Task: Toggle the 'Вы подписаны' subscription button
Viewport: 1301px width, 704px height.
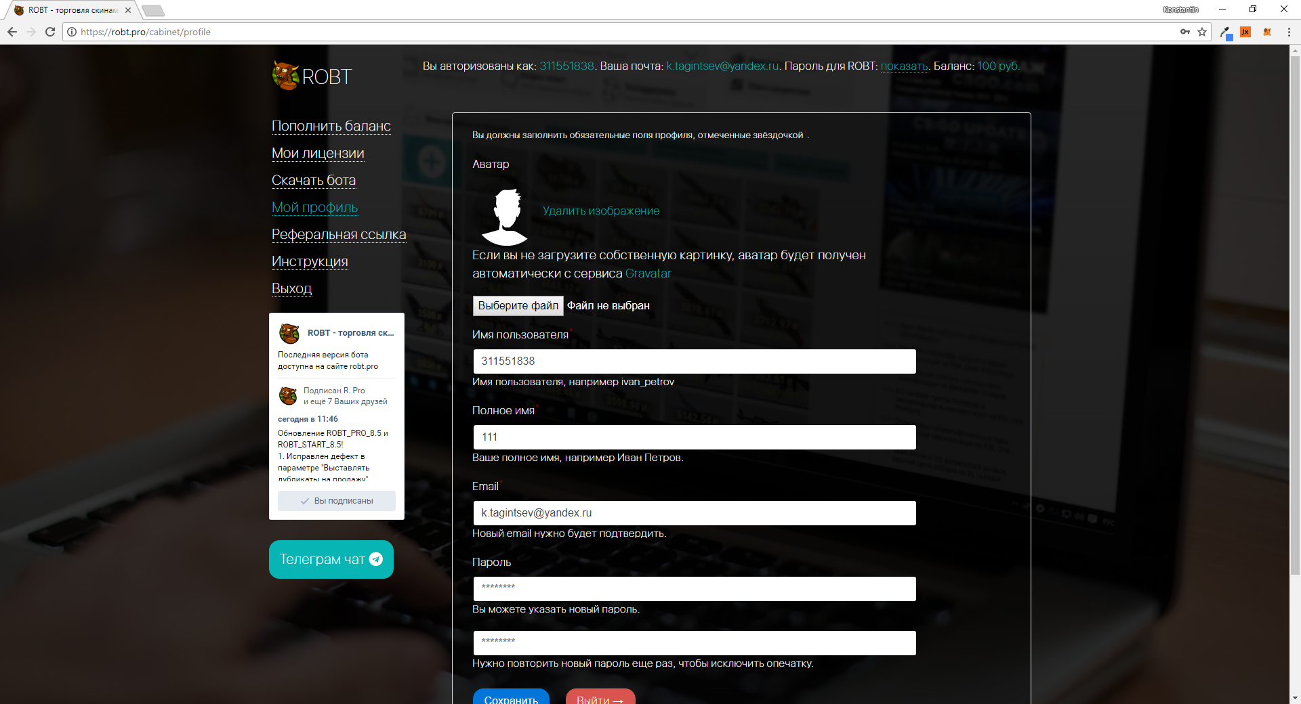Action: (x=337, y=501)
